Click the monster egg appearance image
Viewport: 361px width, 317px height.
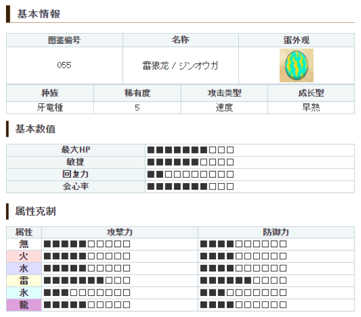tap(296, 65)
